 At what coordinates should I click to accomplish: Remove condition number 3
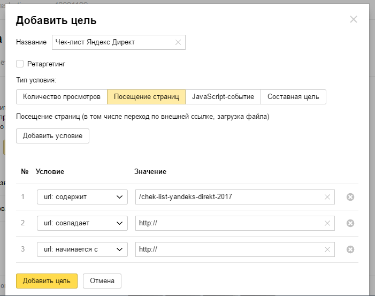tap(350, 249)
